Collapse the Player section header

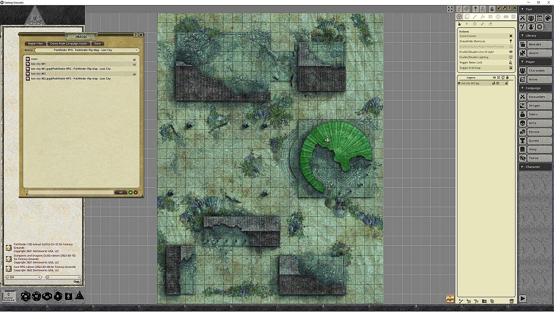coord(536,62)
